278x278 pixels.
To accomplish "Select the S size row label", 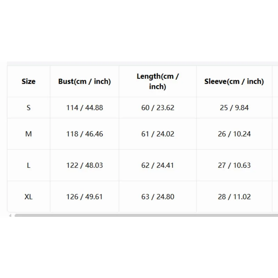I will 28,108.
